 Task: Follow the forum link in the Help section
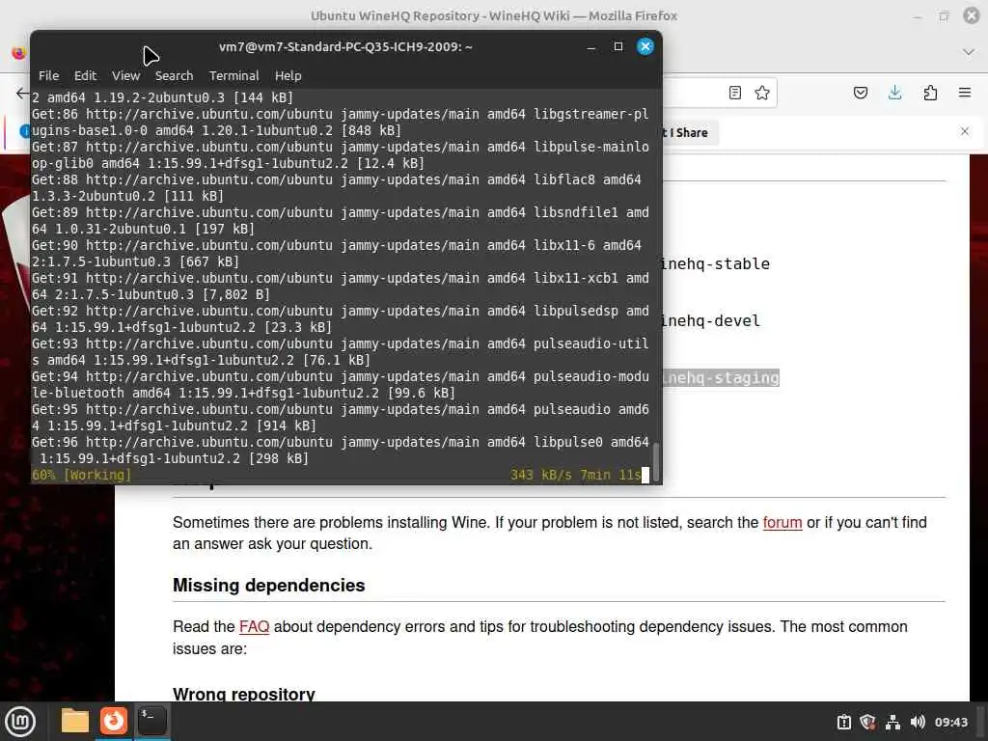coord(782,522)
